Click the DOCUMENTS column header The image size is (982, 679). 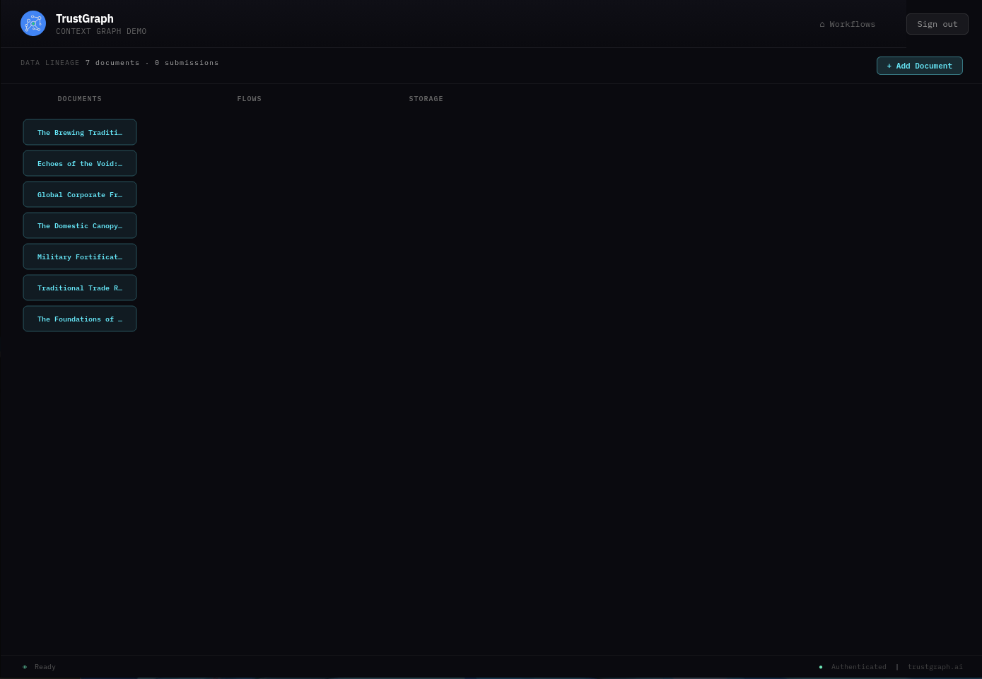[x=80, y=99]
